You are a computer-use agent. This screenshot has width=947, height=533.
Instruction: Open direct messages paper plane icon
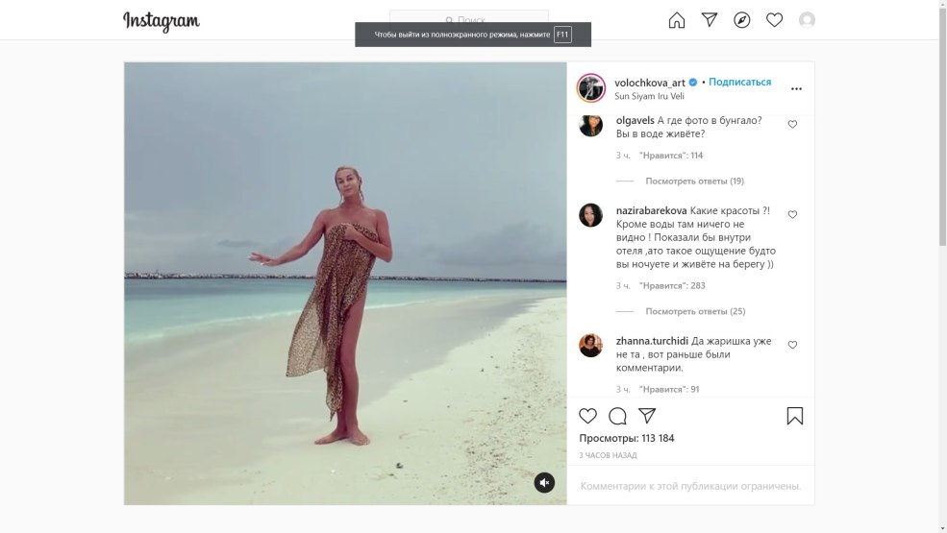710,20
